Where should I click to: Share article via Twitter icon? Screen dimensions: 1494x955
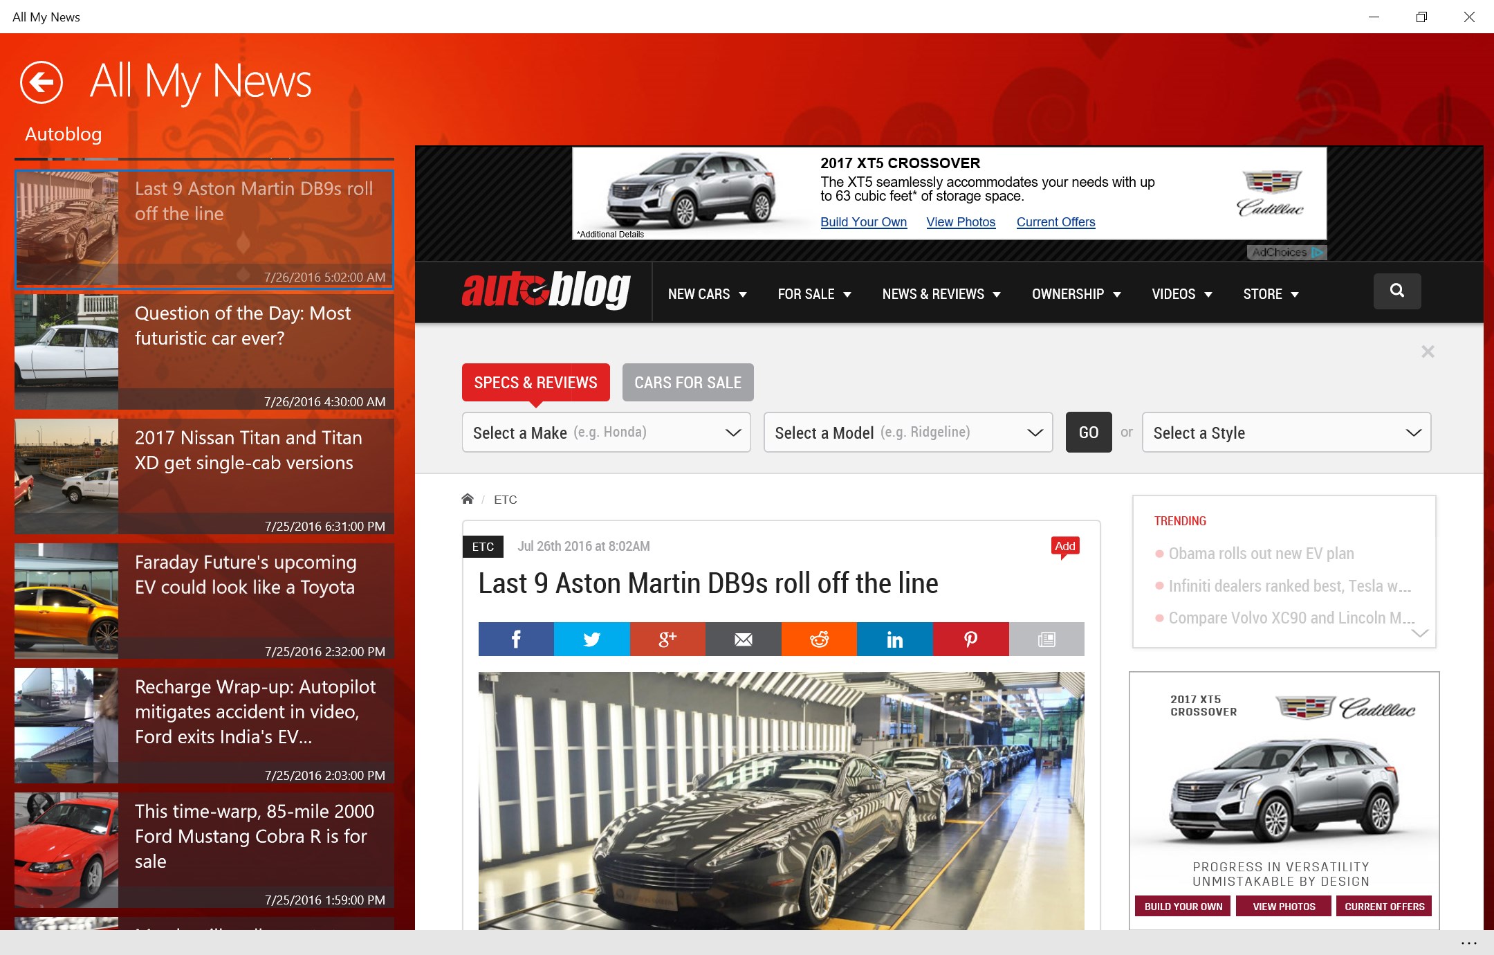[591, 639]
